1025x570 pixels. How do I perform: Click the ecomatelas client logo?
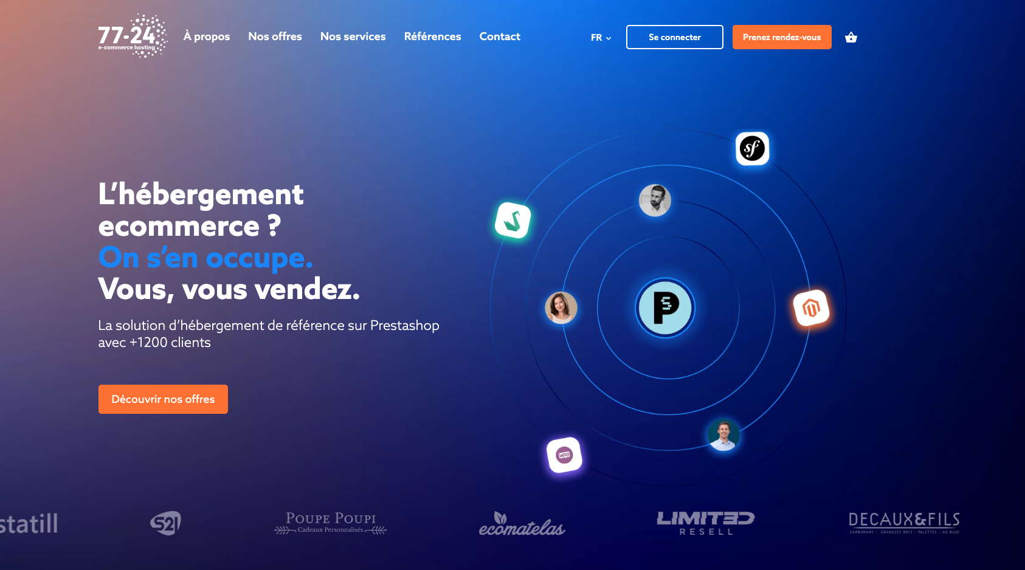(522, 524)
